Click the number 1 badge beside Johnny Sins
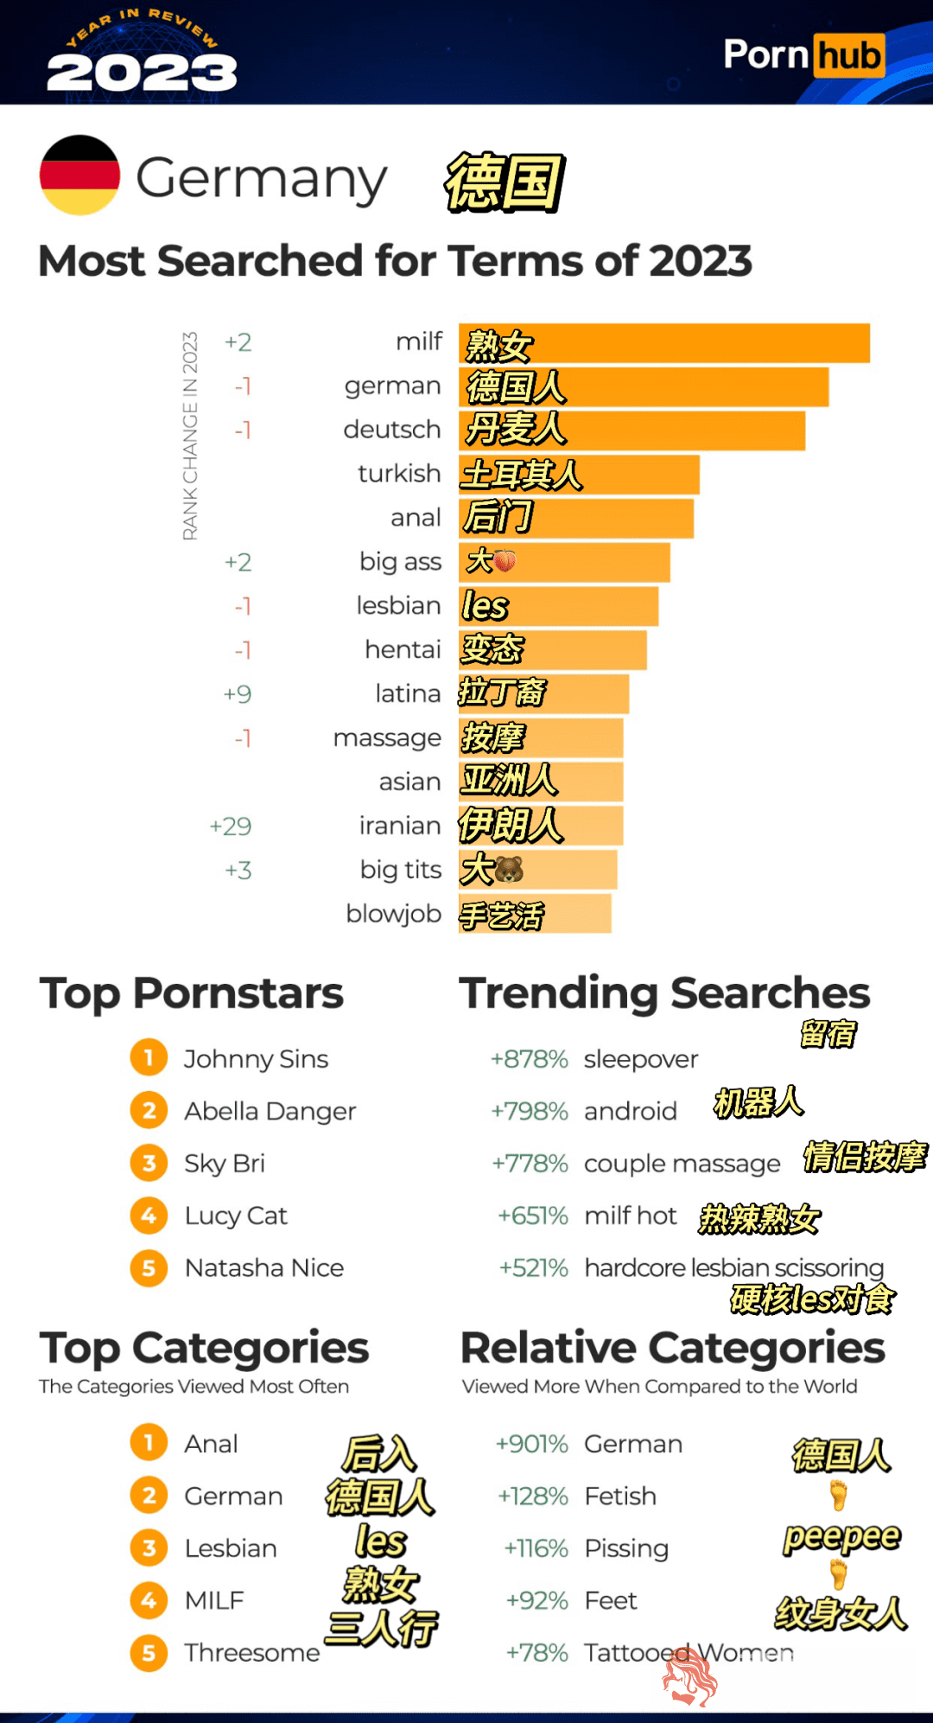The image size is (933, 1723). coord(149,1057)
